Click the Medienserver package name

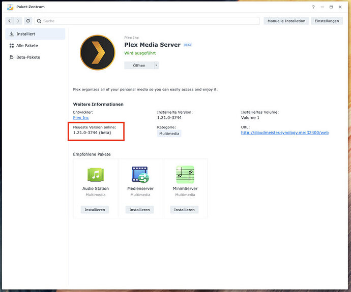click(x=140, y=188)
